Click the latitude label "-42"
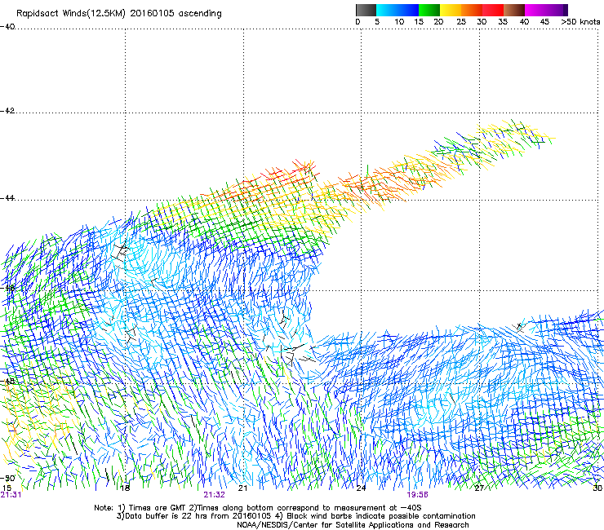The image size is (604, 530). [7, 111]
